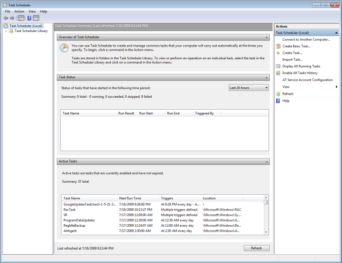
Task: Open the Action menu
Action: click(x=19, y=12)
